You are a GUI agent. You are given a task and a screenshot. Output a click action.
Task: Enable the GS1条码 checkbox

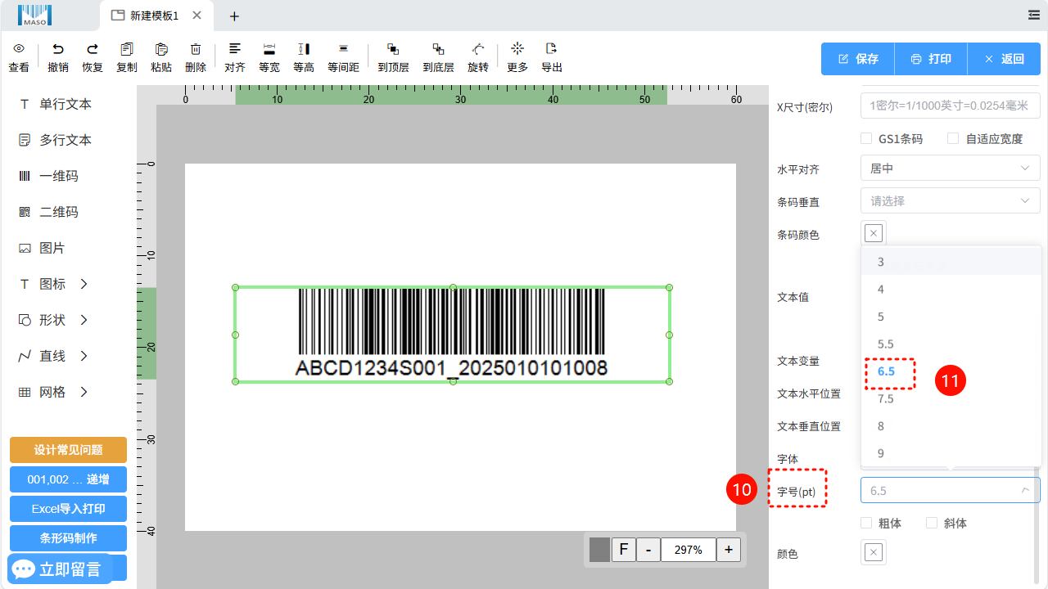coord(866,138)
